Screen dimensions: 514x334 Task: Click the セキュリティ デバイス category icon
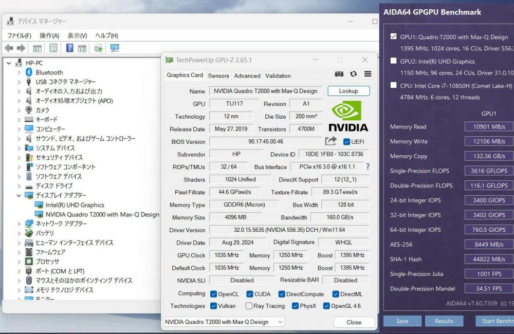[29, 157]
